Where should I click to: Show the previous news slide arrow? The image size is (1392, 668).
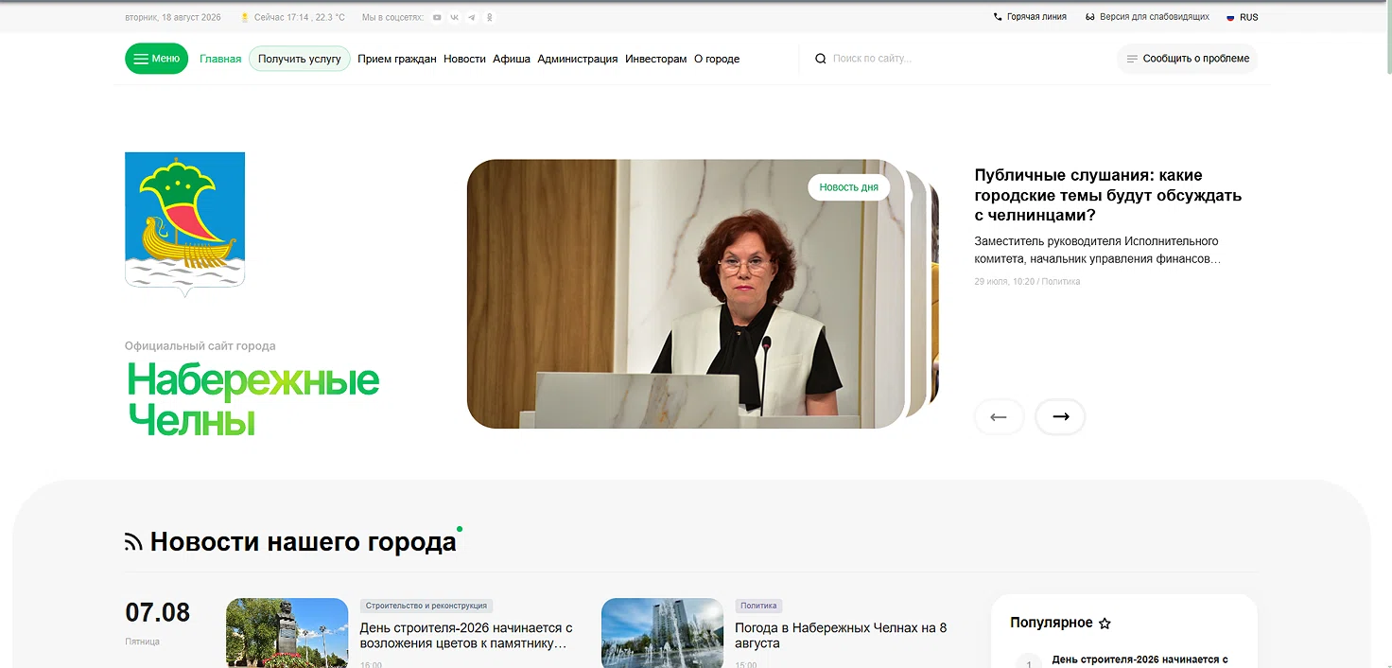pyautogui.click(x=999, y=416)
